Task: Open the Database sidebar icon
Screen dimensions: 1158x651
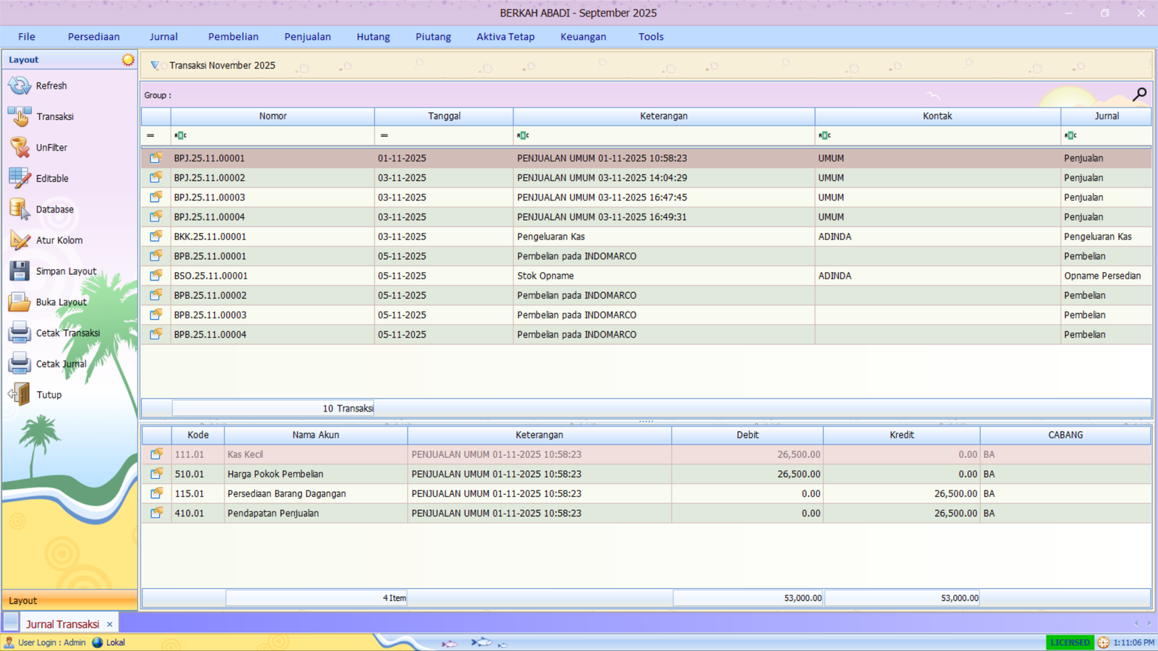Action: click(20, 210)
